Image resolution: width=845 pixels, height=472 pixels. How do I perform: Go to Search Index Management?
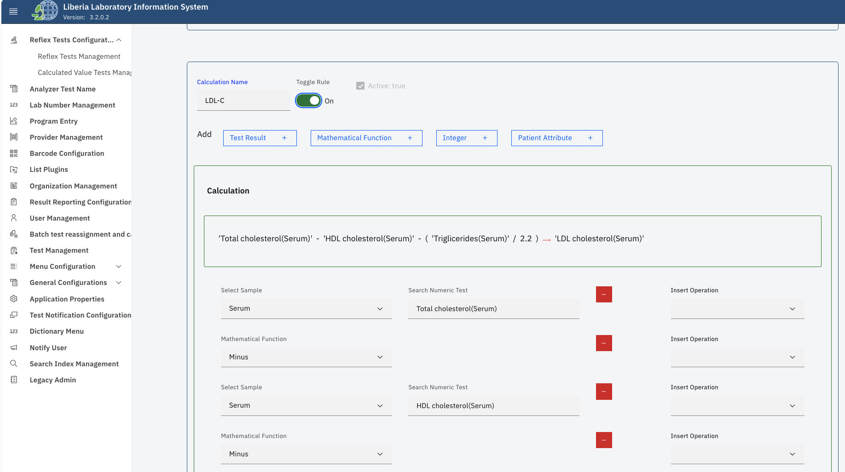click(74, 364)
